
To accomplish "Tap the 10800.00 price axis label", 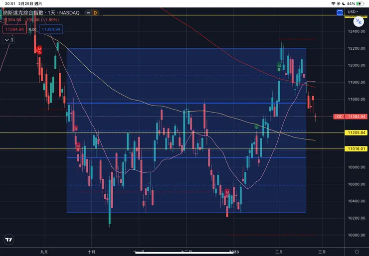I will tap(357, 167).
